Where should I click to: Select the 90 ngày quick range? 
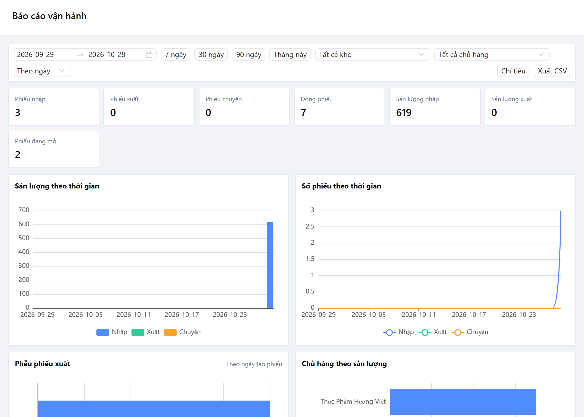click(249, 54)
